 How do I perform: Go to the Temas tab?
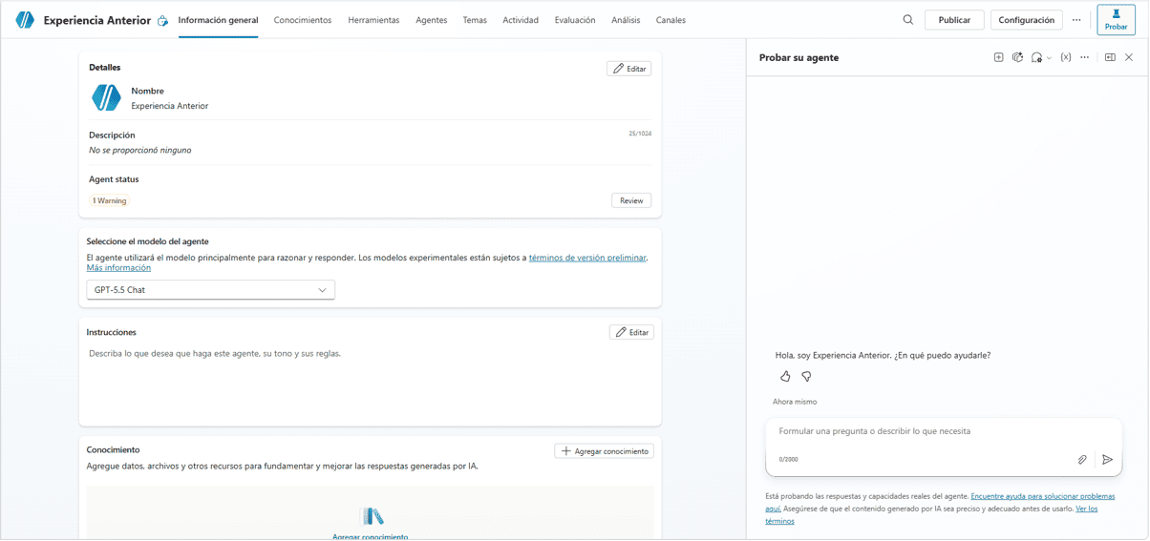coord(475,20)
